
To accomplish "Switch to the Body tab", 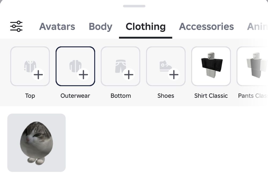I will pos(100,27).
